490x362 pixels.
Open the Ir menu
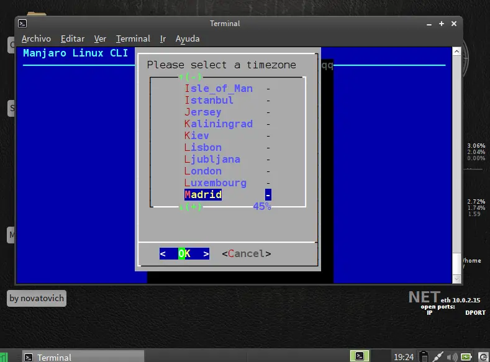click(x=163, y=38)
